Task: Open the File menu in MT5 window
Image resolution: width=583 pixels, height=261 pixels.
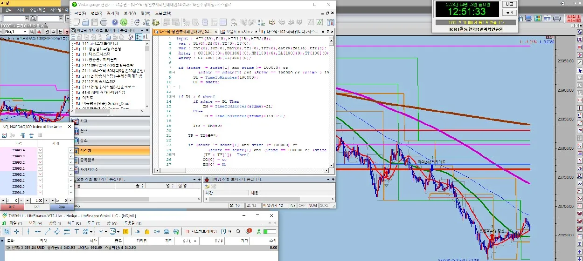Action: pos(15,223)
